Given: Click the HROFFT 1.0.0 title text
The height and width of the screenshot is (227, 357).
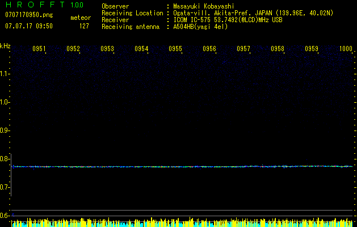Looking at the screenshot, I should tap(45, 5).
